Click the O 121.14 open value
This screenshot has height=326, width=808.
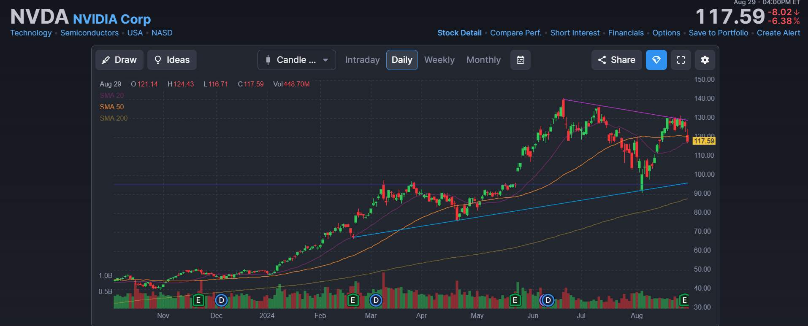coord(144,84)
